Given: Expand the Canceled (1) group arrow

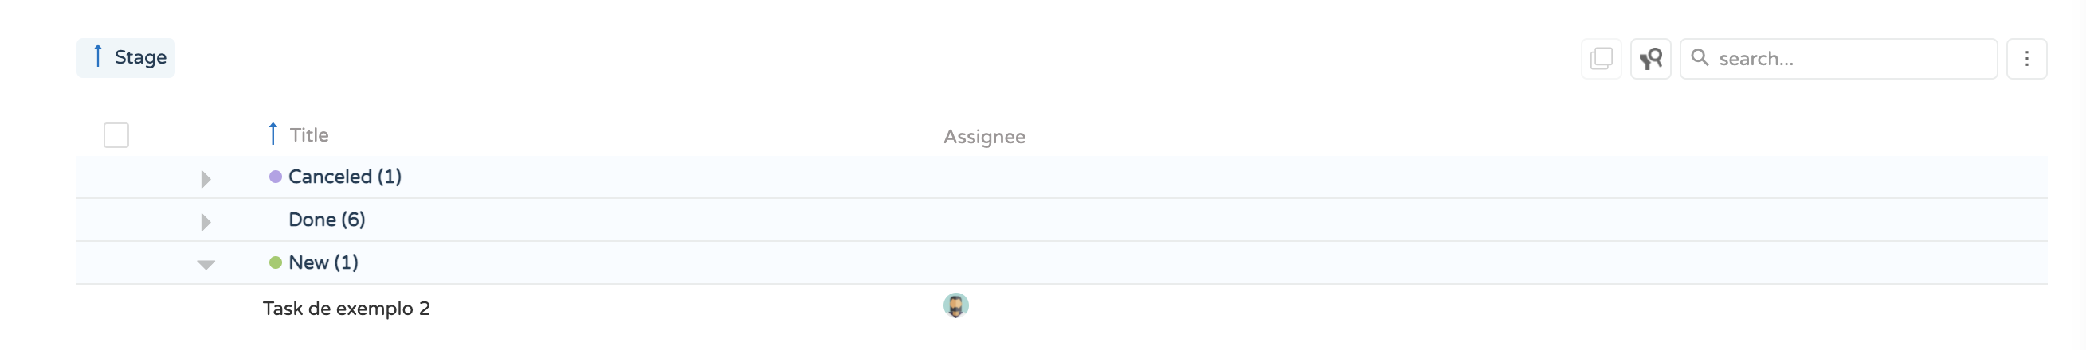Looking at the screenshot, I should coord(206,179).
